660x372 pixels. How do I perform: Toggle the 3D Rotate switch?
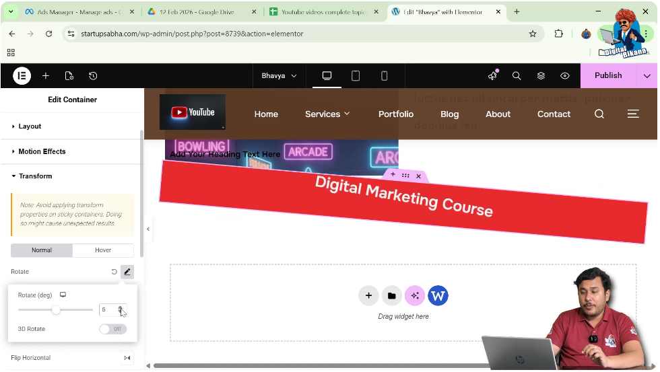[x=112, y=329]
